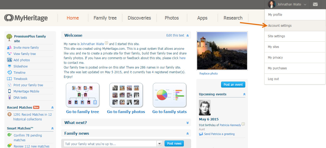Open the family news post options dropdown

(159, 144)
